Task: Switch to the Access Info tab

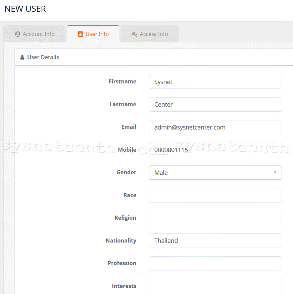Action: tap(150, 34)
